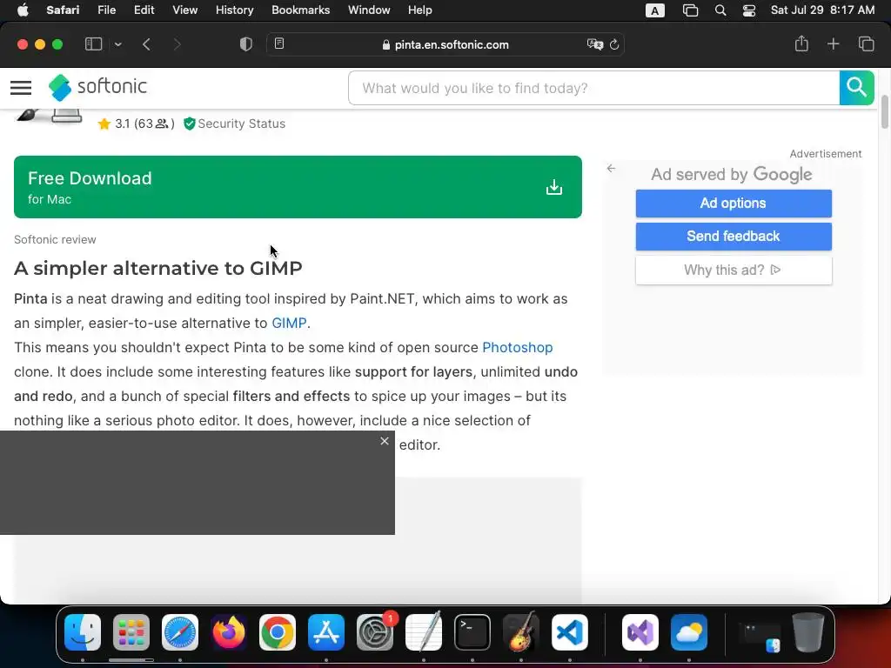Go back to previous page in Safari
Screen dimensions: 891x668
146,44
